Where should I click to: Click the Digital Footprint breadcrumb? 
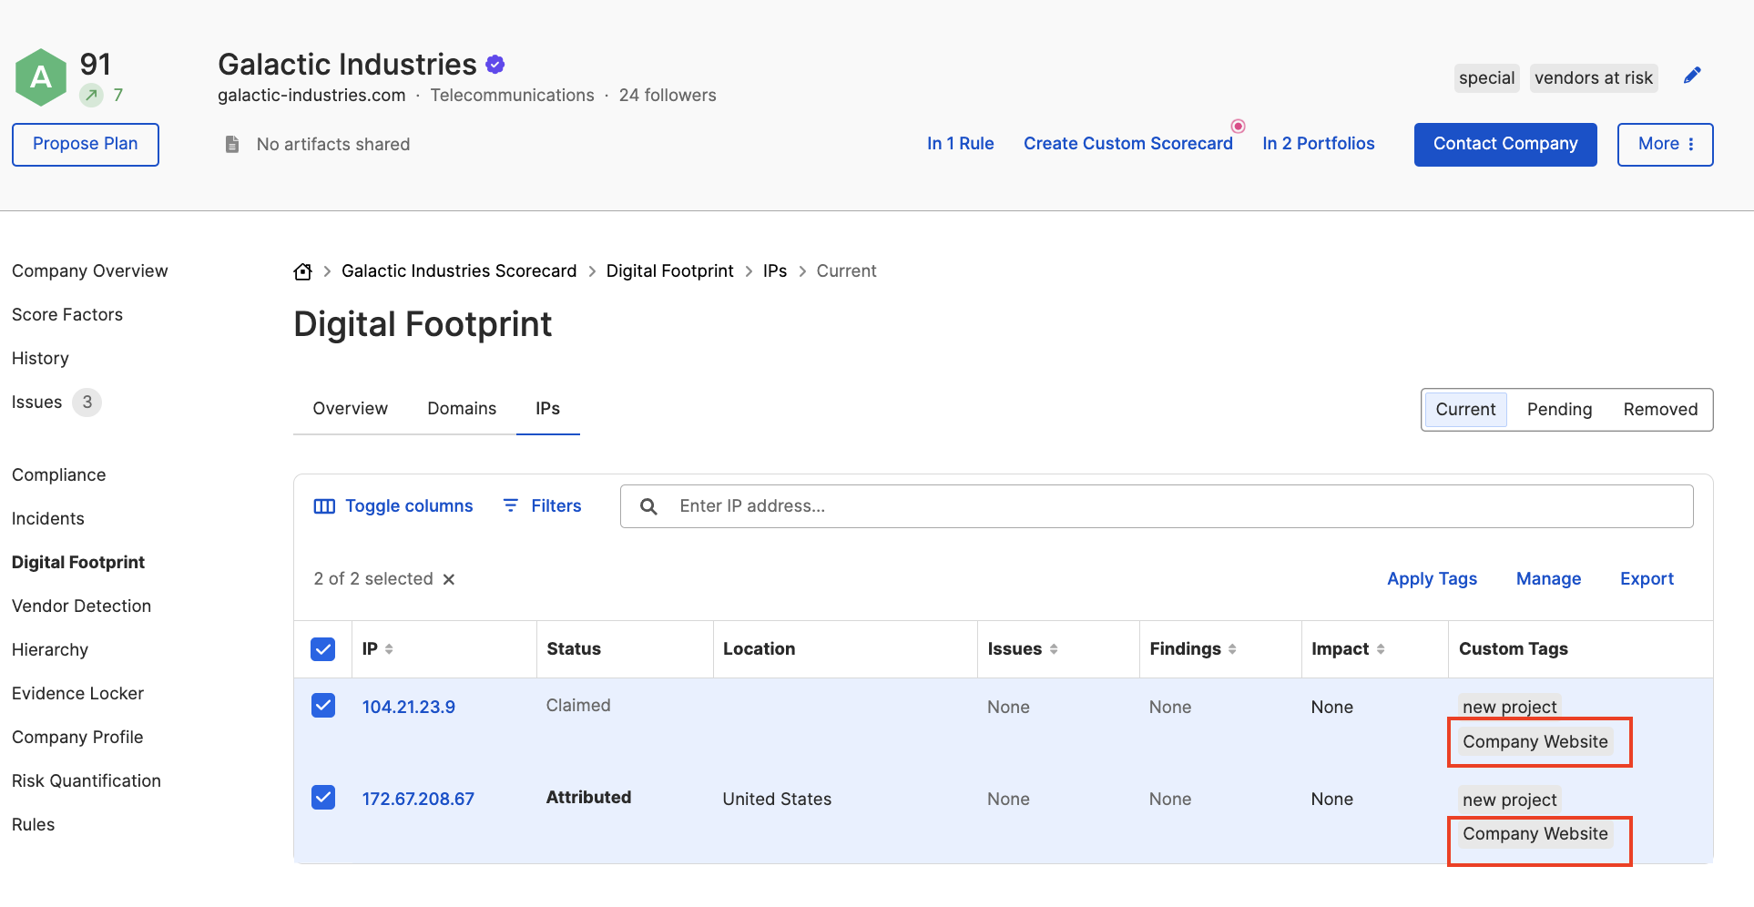670,271
